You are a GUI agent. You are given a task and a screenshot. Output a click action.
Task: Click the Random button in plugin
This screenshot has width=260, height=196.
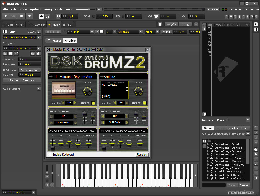pyautogui.click(x=142, y=155)
